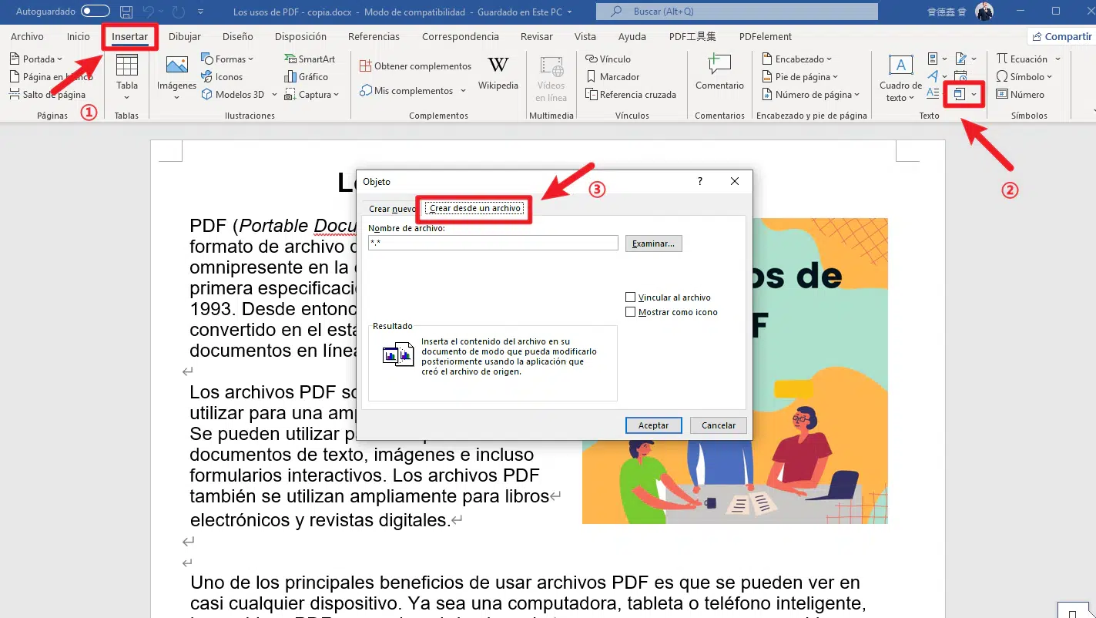Go to the Referencias tab
1096x618 pixels.
(374, 36)
